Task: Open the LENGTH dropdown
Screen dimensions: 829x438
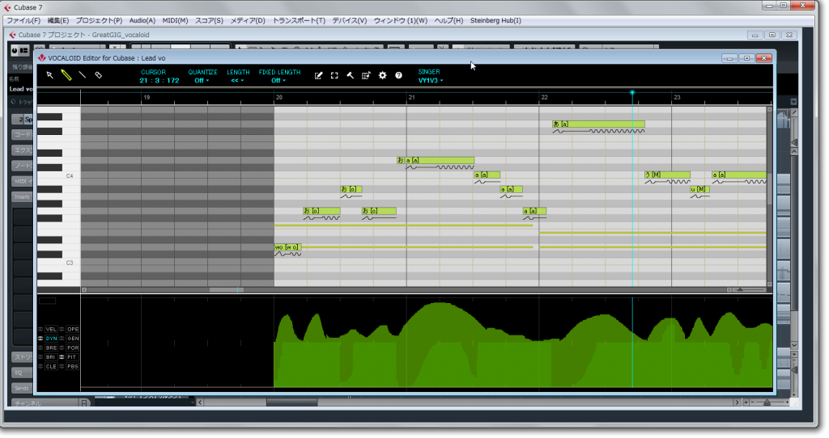Action: pyautogui.click(x=237, y=81)
